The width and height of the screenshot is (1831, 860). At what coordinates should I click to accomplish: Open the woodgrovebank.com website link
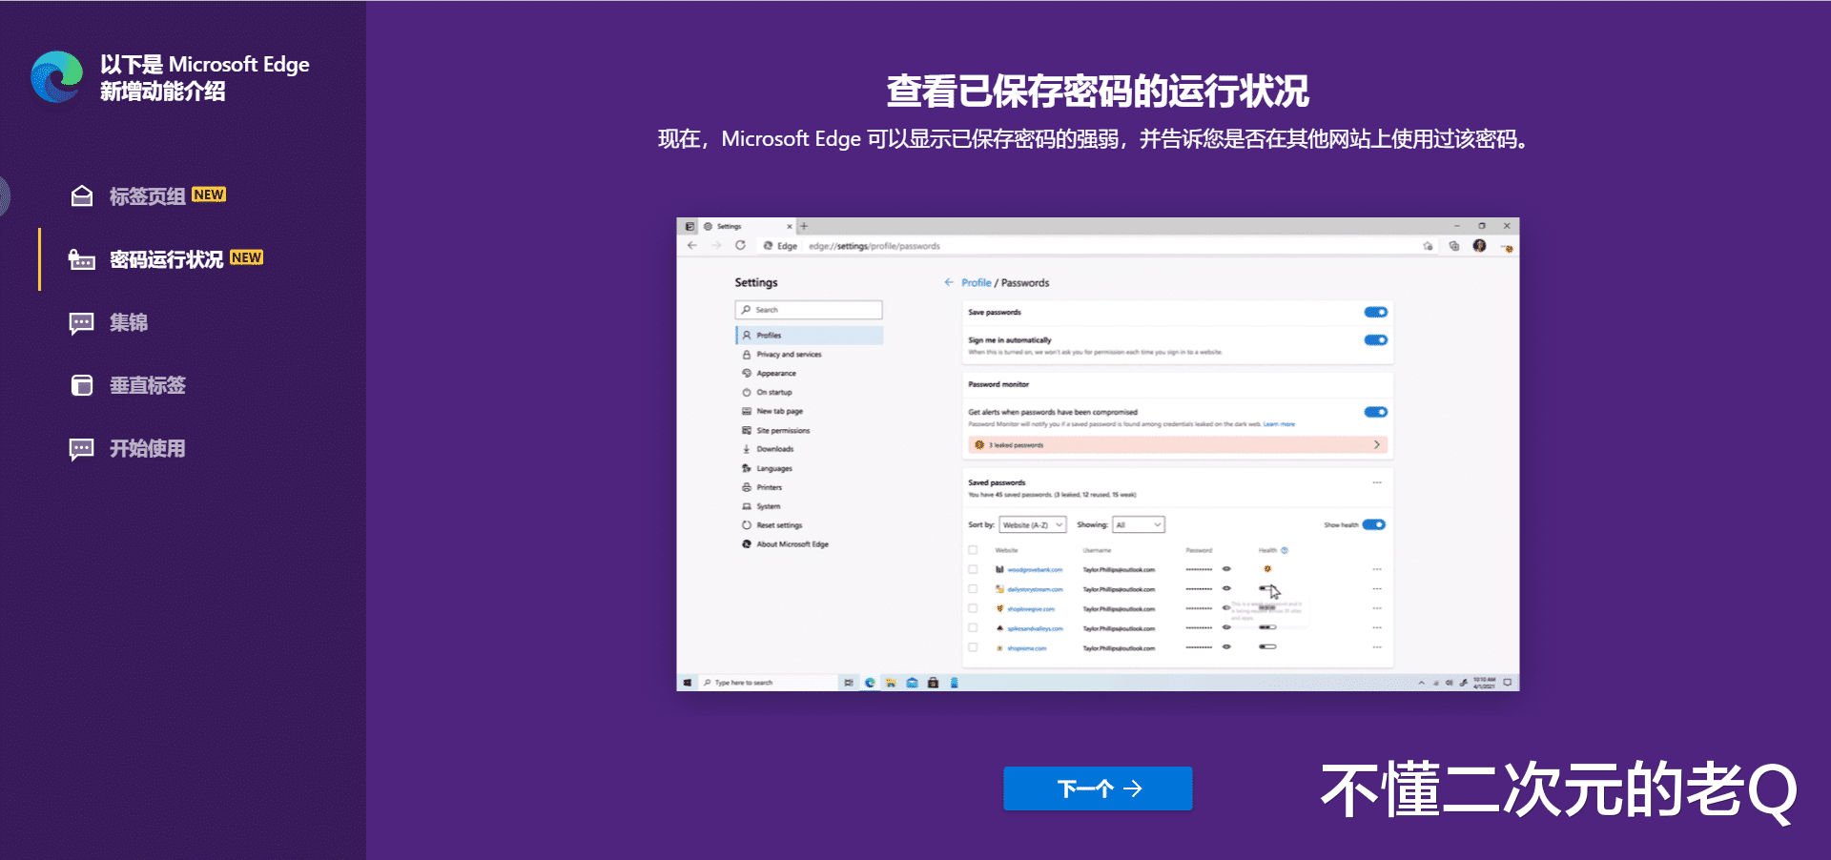click(x=1035, y=569)
